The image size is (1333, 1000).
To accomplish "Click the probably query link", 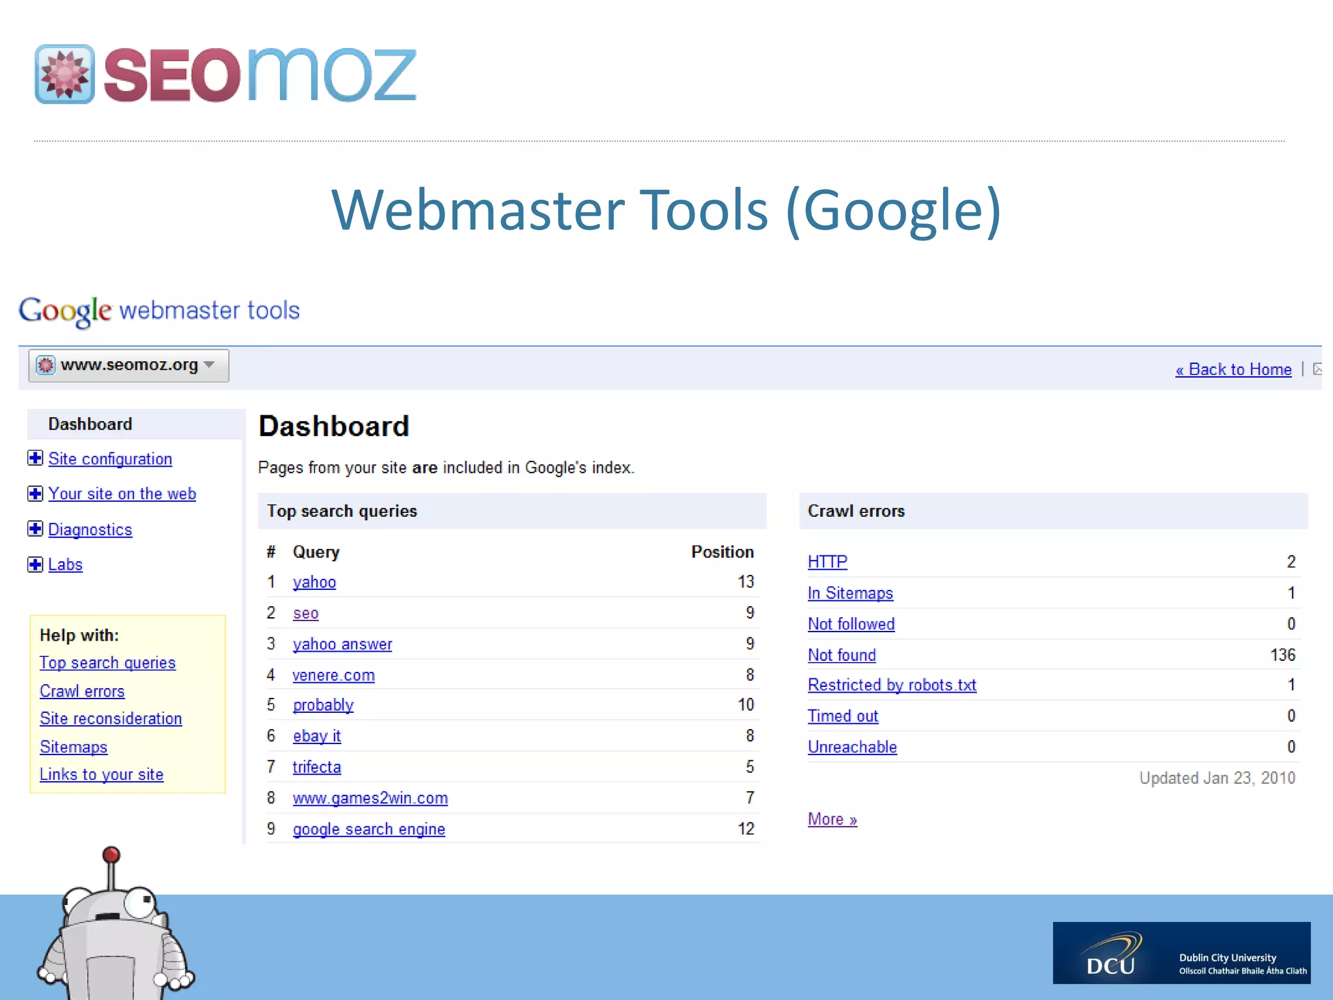I will 323,705.
